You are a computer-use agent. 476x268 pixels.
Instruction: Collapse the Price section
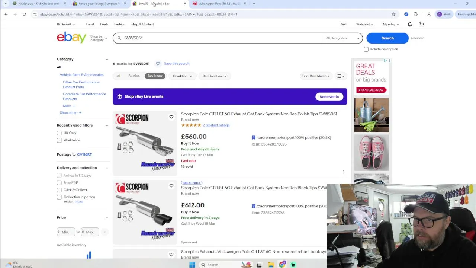[107, 217]
